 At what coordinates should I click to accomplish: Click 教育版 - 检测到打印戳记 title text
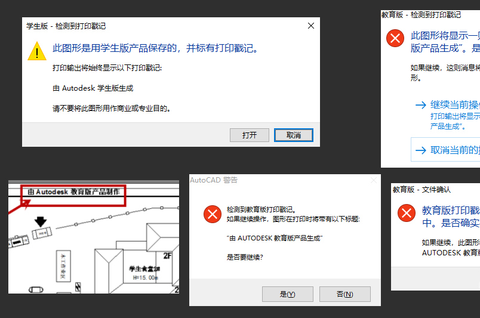point(421,15)
